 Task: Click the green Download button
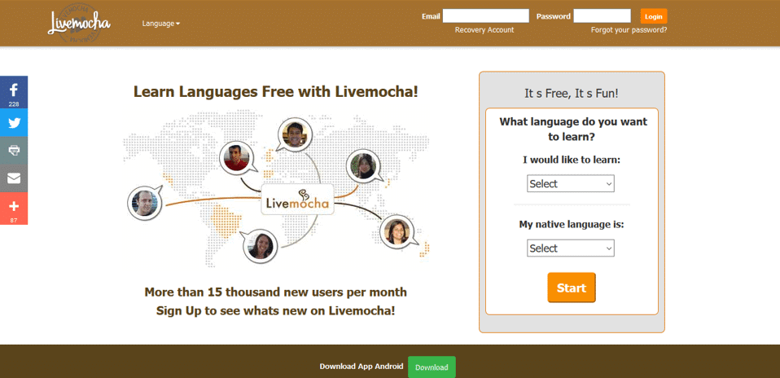(x=432, y=367)
